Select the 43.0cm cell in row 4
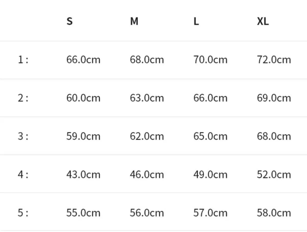 pos(83,175)
